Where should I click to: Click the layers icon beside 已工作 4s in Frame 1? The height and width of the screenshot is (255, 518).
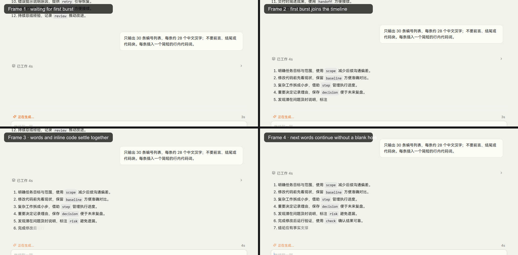[x=14, y=66]
